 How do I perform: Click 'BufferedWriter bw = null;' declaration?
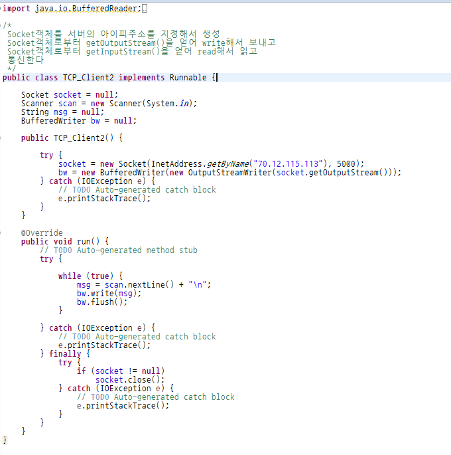coord(79,121)
